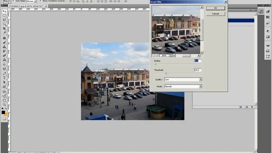Select the Paint Bucket/Gradient tool
Image resolution: width=272 pixels, height=153 pixels.
(x=4, y=59)
